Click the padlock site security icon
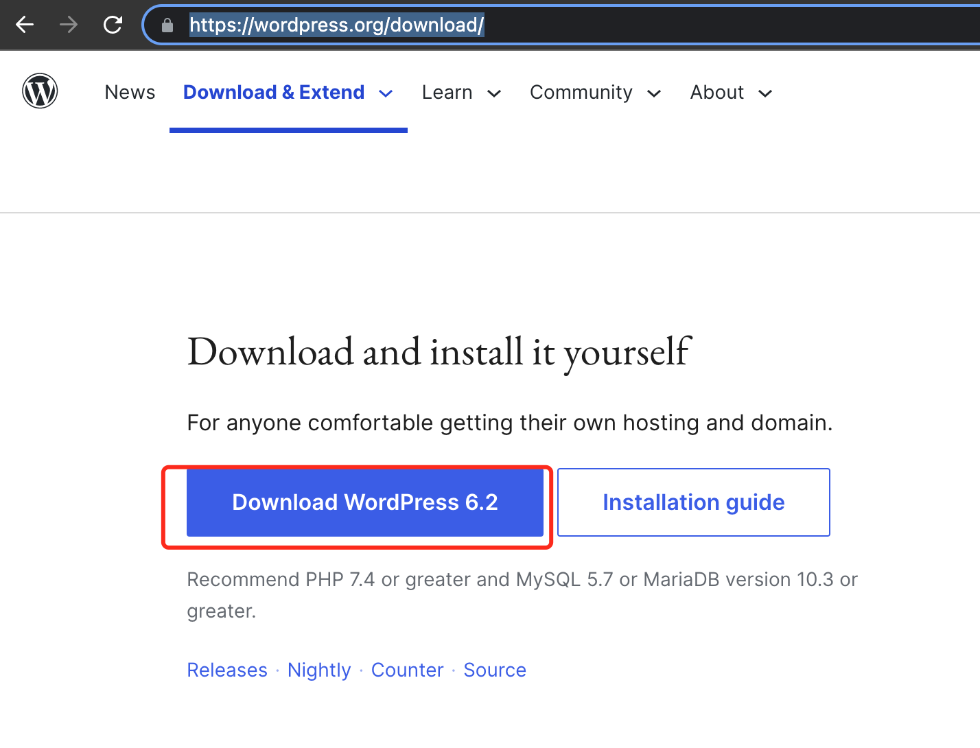980x748 pixels. (x=167, y=25)
